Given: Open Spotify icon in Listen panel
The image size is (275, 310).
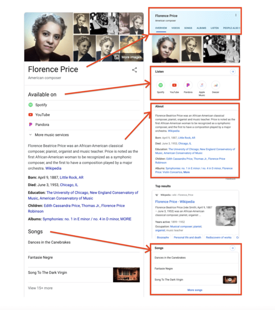Looking at the screenshot, I should coord(160,85).
